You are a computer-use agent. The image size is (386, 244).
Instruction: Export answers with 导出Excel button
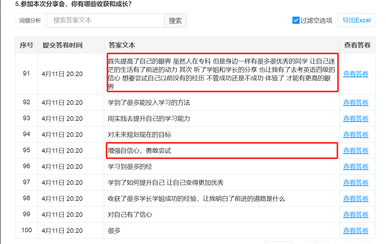click(x=356, y=20)
